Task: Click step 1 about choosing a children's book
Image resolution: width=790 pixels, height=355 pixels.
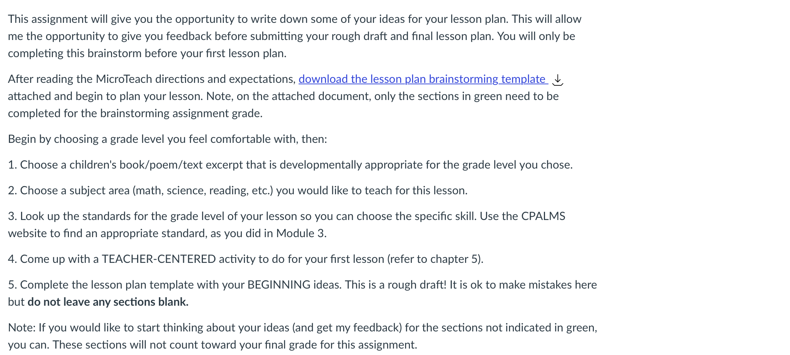Action: (290, 165)
